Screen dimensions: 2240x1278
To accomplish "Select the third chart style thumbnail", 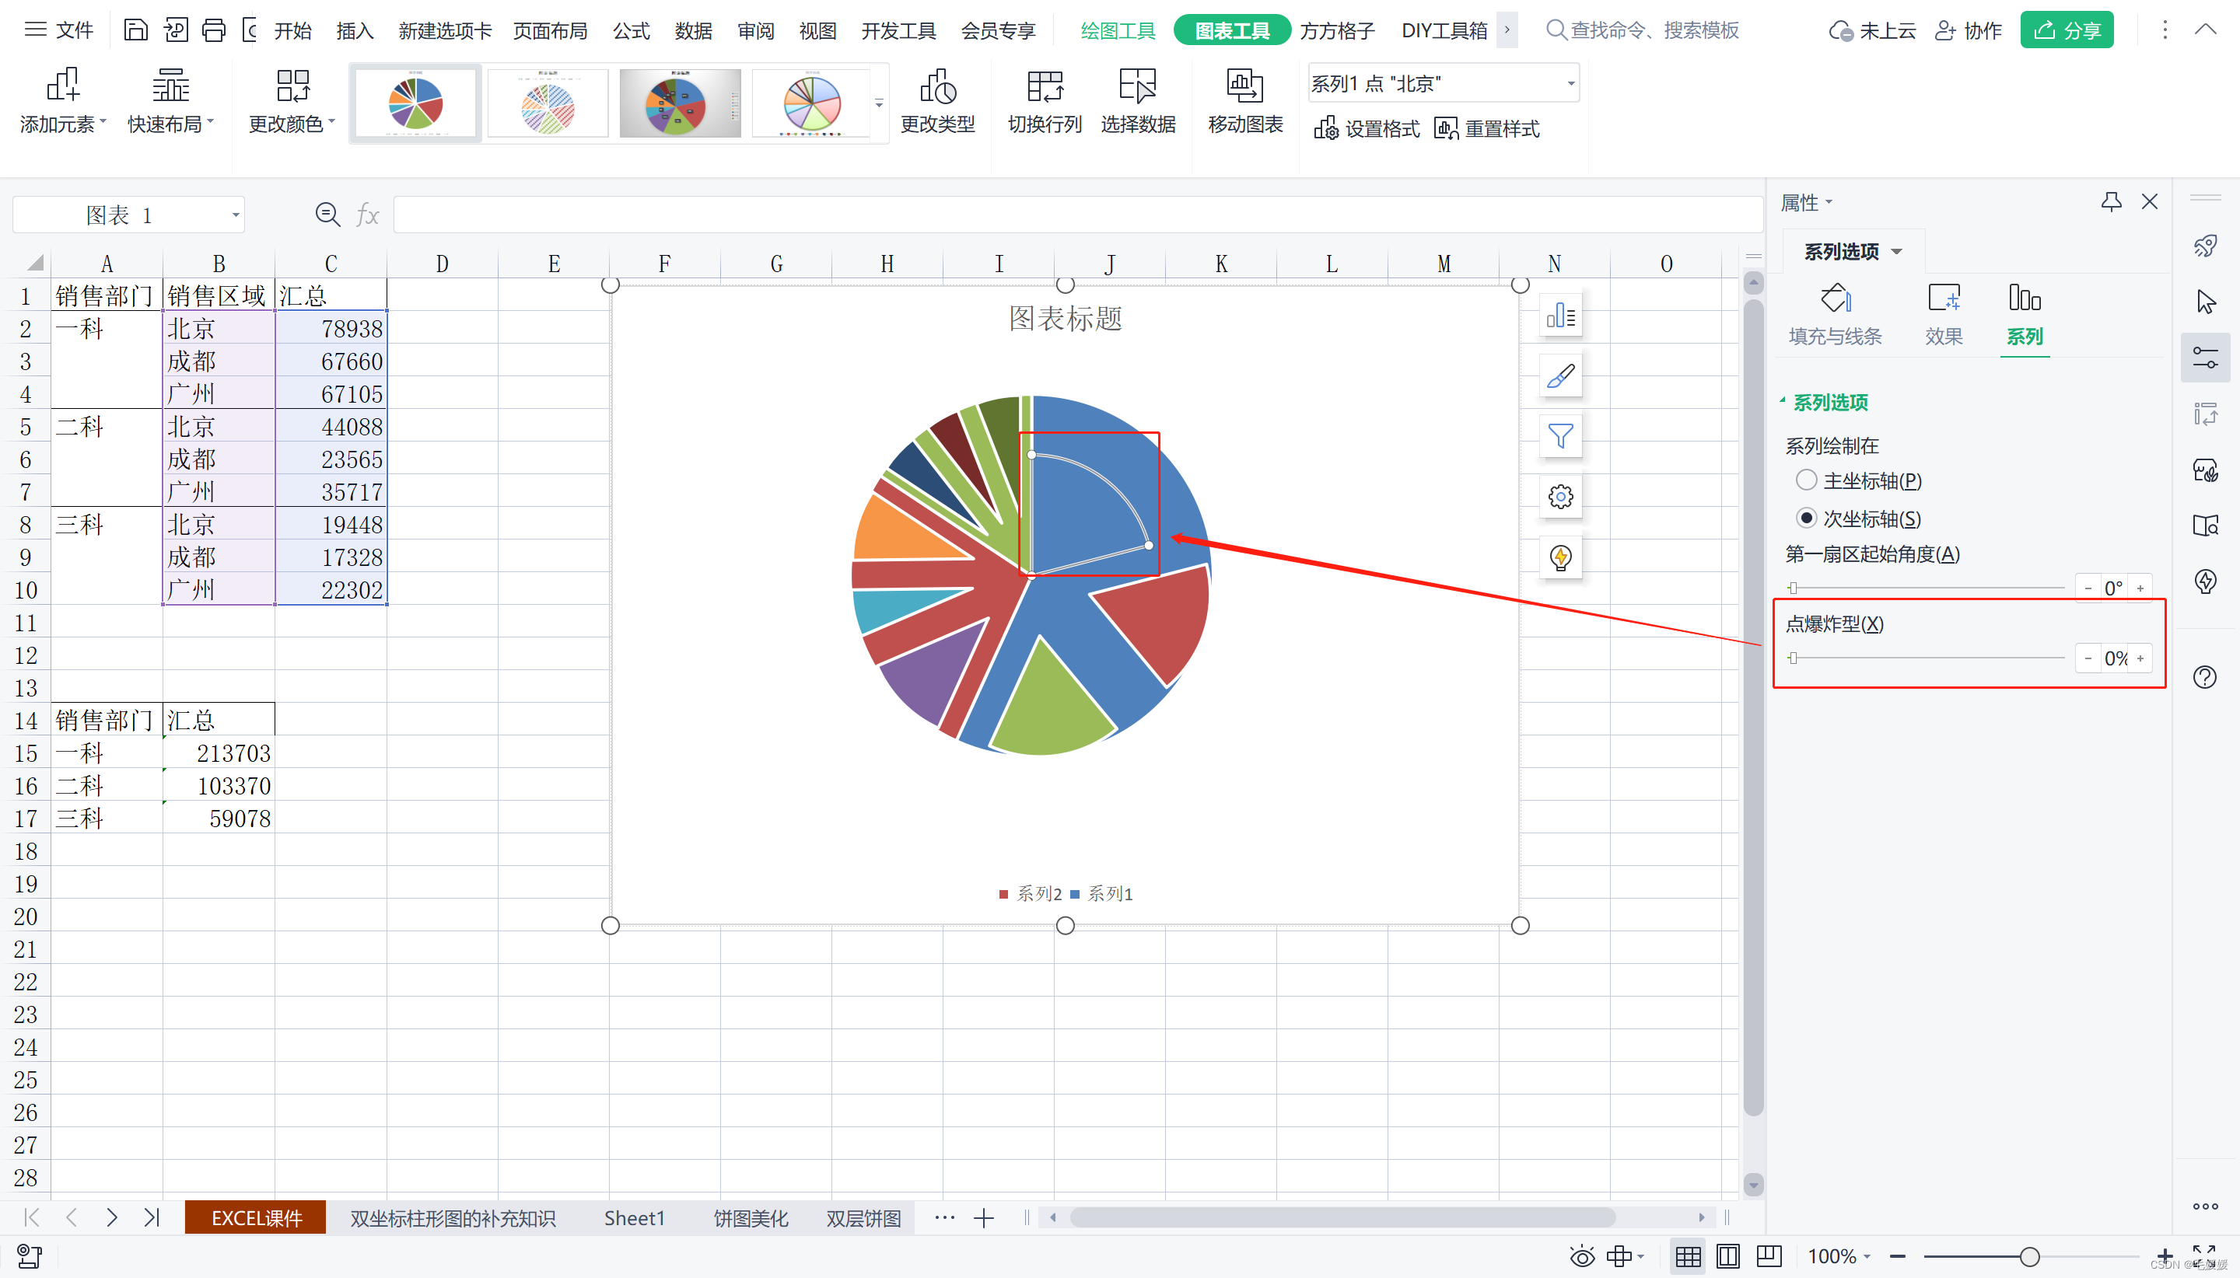I will pyautogui.click(x=680, y=103).
